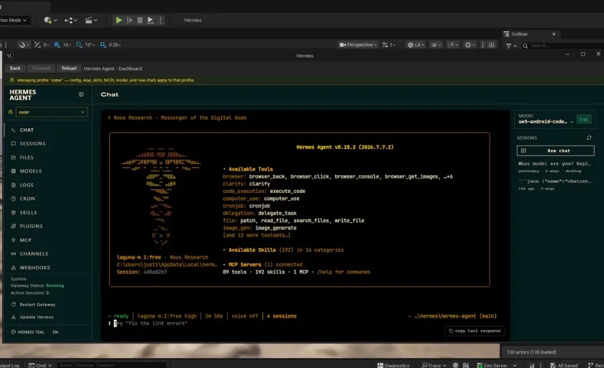The image size is (604, 368).
Task: Open the viewport Show eye menu
Action: click(436, 44)
